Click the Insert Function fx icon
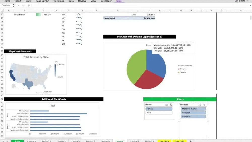This screenshot has width=252, height=142. (29, 6)
